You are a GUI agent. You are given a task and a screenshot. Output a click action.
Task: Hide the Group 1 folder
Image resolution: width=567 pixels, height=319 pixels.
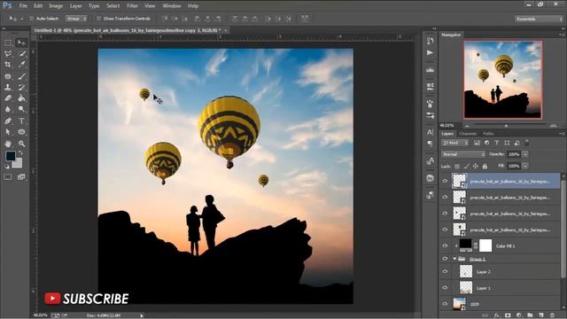445,259
